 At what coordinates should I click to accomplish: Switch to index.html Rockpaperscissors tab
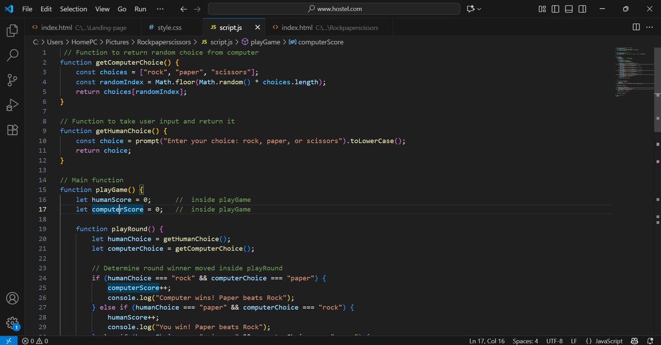[329, 28]
